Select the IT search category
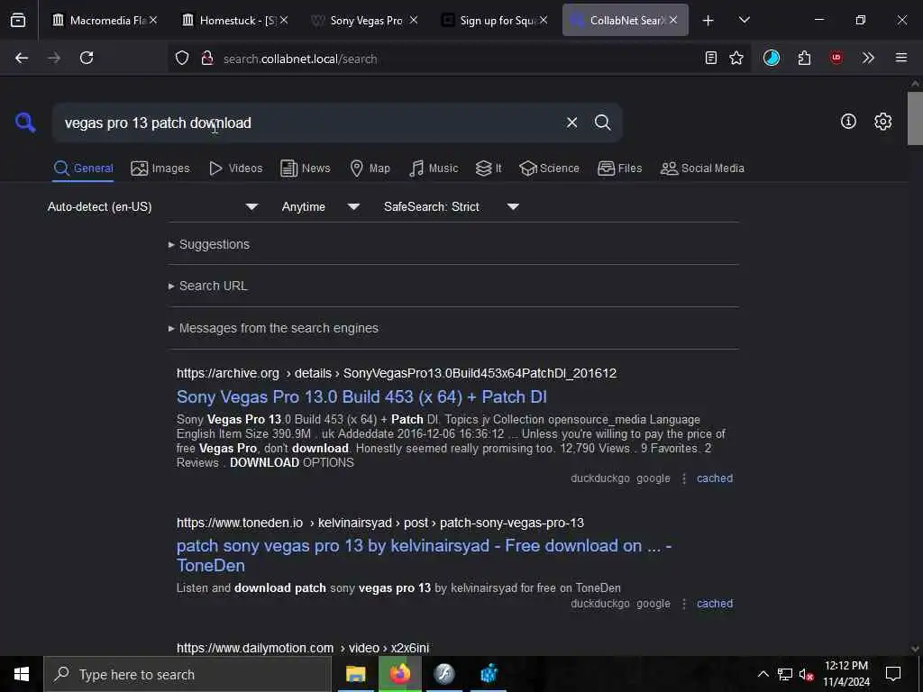The height and width of the screenshot is (692, 923). click(x=489, y=168)
